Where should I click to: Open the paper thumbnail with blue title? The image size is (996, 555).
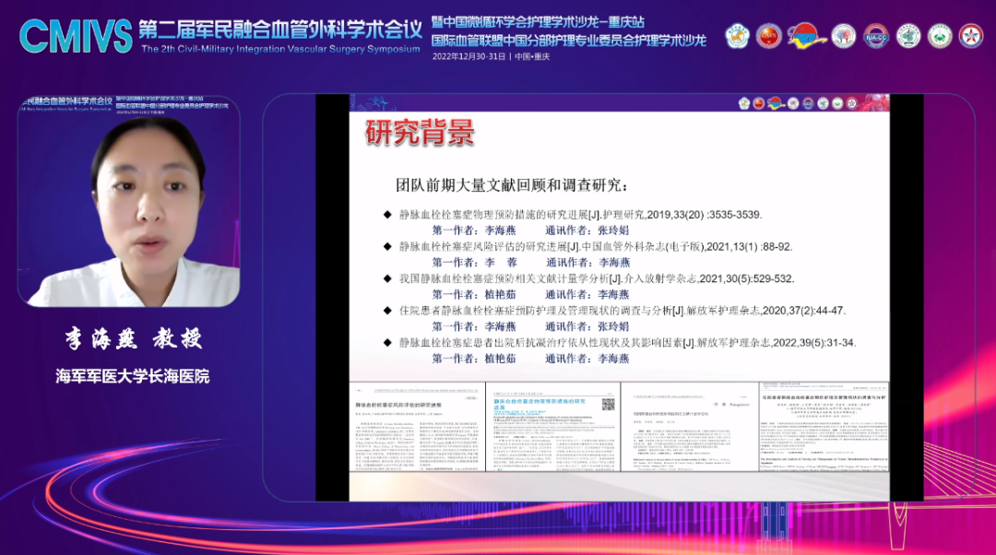coord(552,427)
